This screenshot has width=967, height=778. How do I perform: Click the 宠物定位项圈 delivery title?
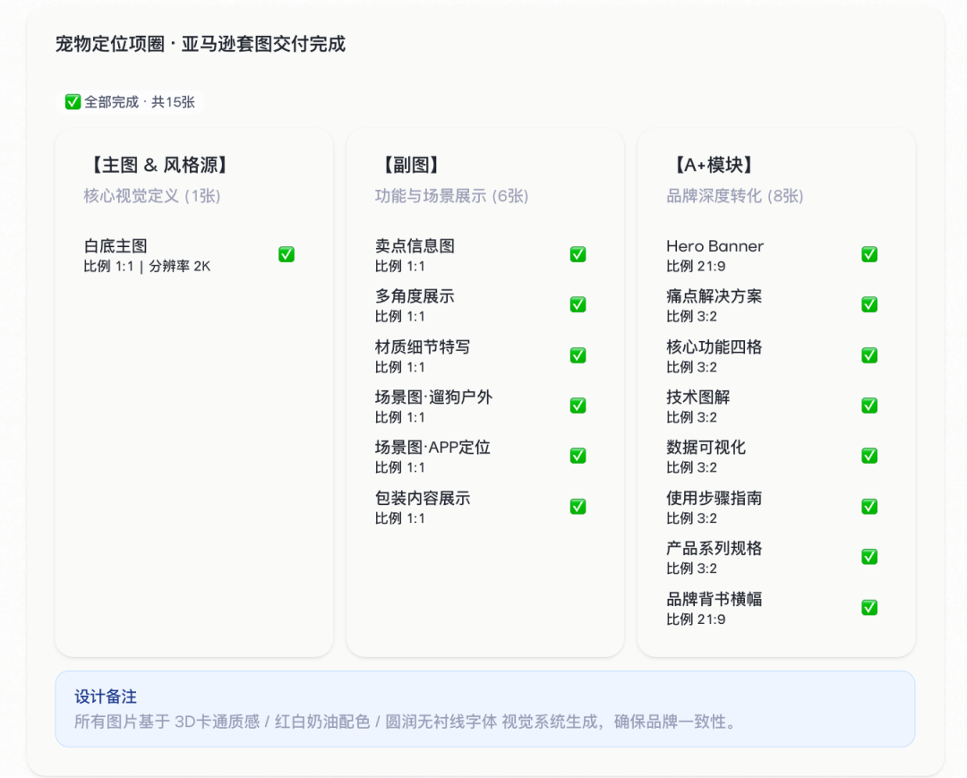pos(201,44)
